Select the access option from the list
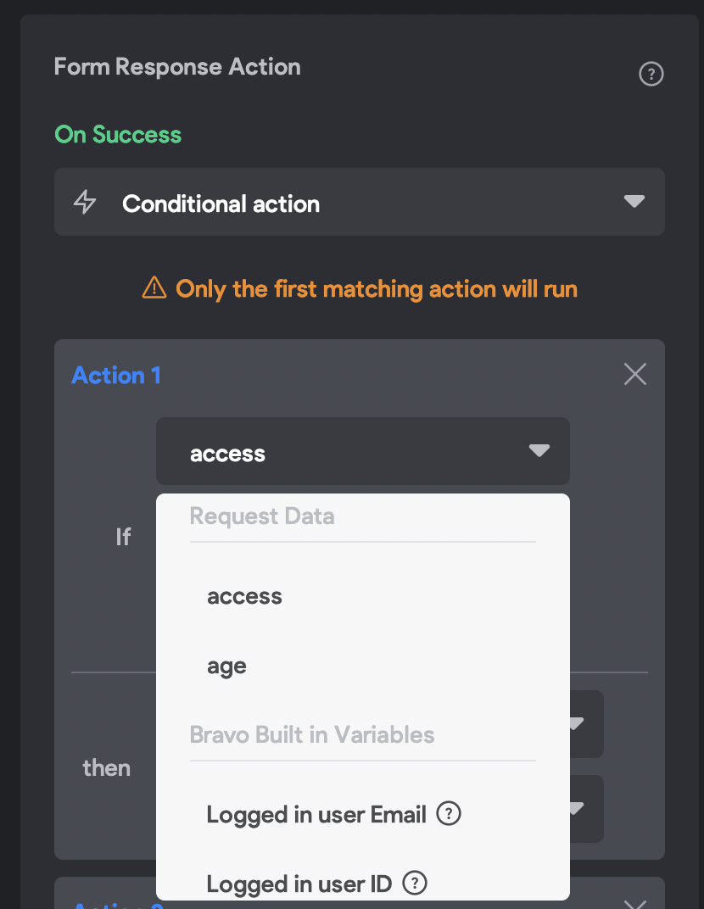 click(244, 597)
